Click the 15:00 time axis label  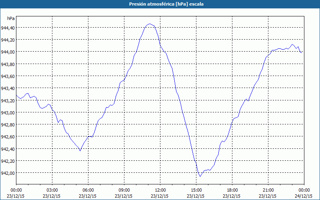pyautogui.click(x=196, y=190)
